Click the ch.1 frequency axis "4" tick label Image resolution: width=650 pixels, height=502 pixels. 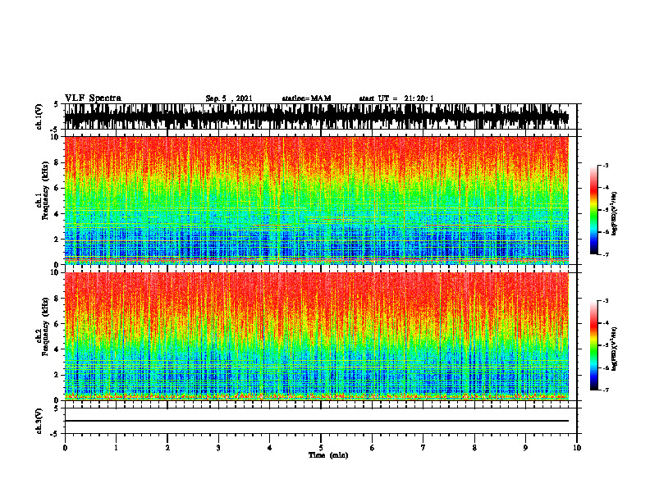click(57, 214)
